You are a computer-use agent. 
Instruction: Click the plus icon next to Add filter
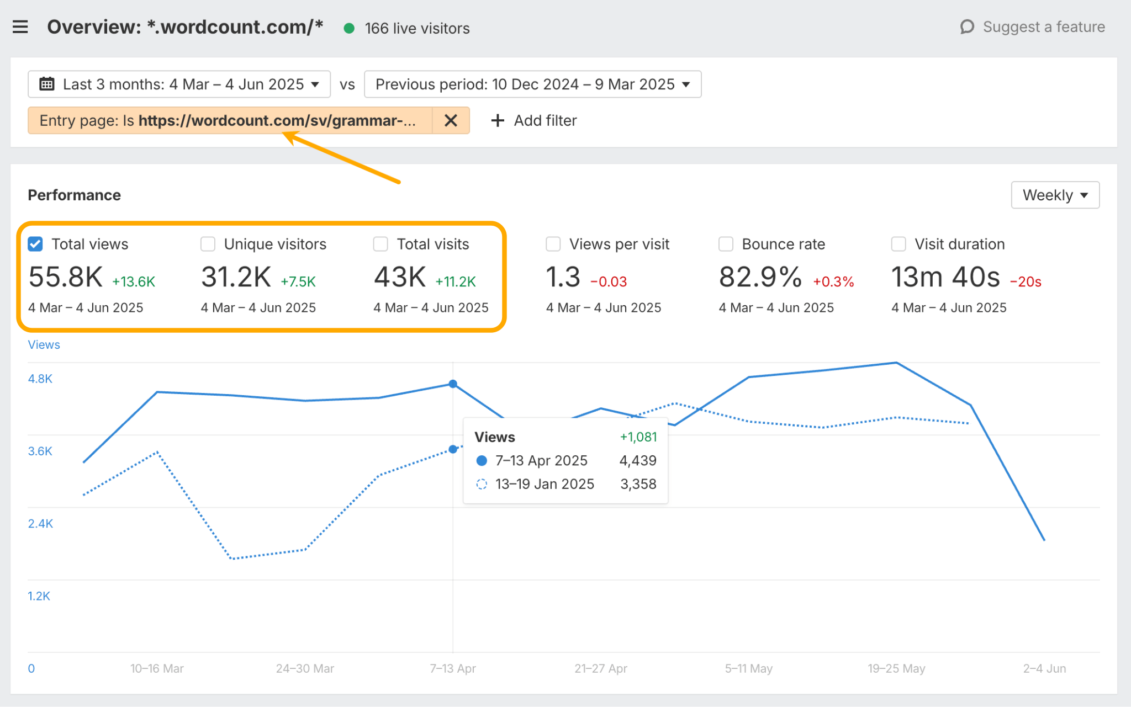point(497,120)
